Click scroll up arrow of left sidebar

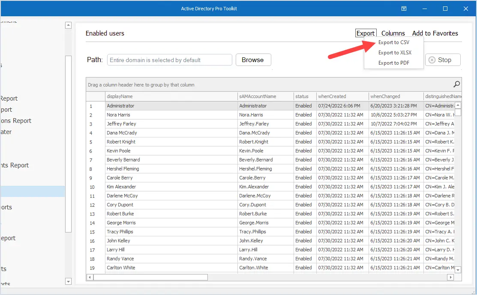pos(69,25)
